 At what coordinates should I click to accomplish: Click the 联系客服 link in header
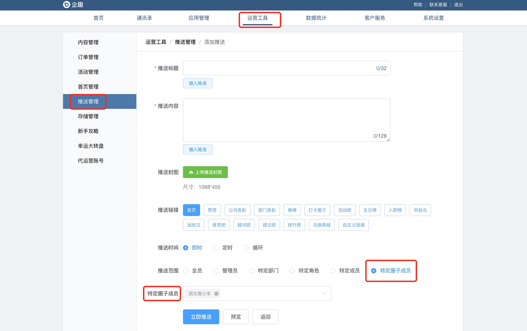pos(438,5)
